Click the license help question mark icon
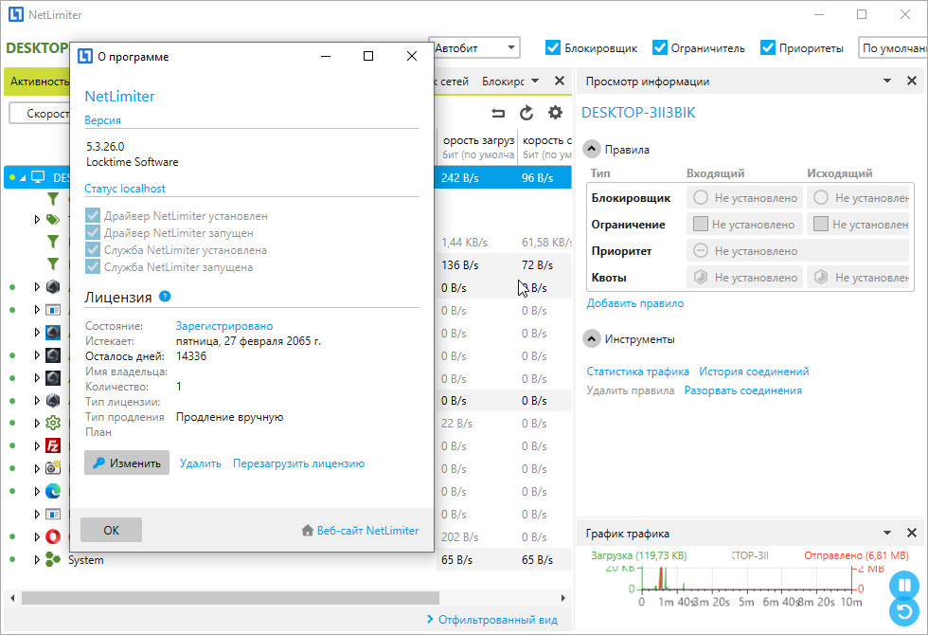928x635 pixels. (x=165, y=297)
